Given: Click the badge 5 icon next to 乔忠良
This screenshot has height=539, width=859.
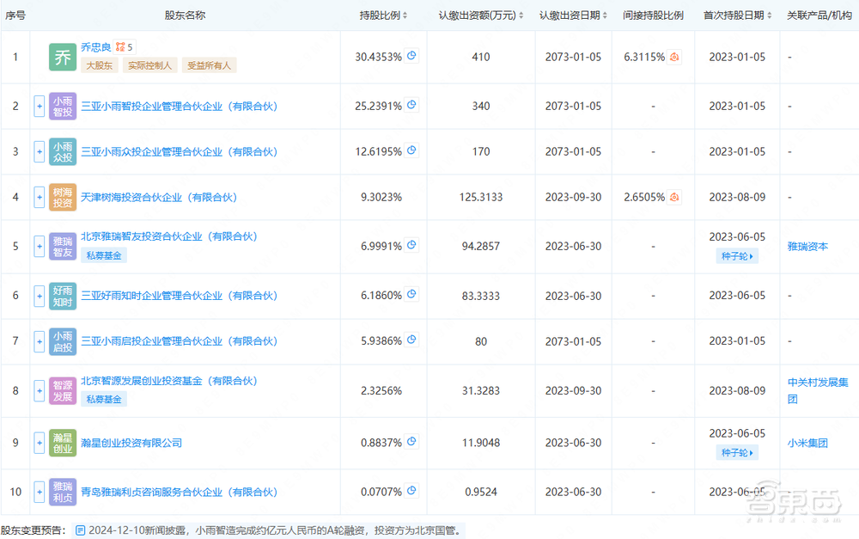Looking at the screenshot, I should coord(119,47).
